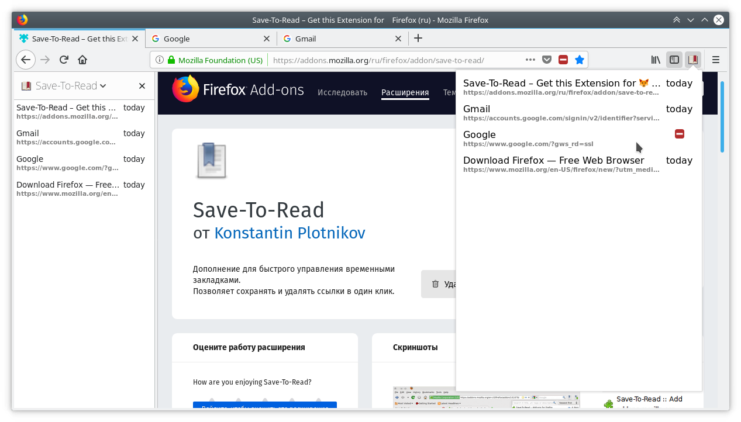Switch to the Google tab

pos(212,39)
